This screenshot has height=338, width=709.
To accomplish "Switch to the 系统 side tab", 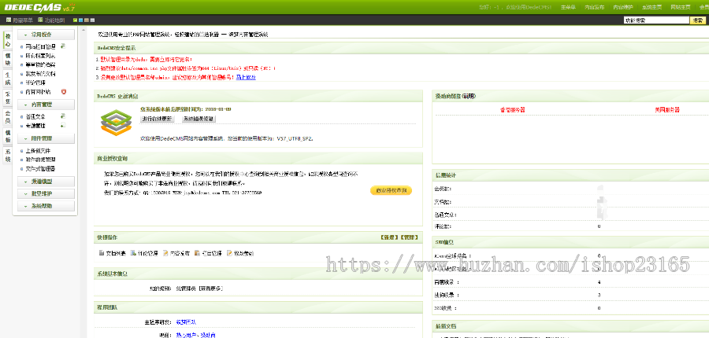I will click(8, 156).
